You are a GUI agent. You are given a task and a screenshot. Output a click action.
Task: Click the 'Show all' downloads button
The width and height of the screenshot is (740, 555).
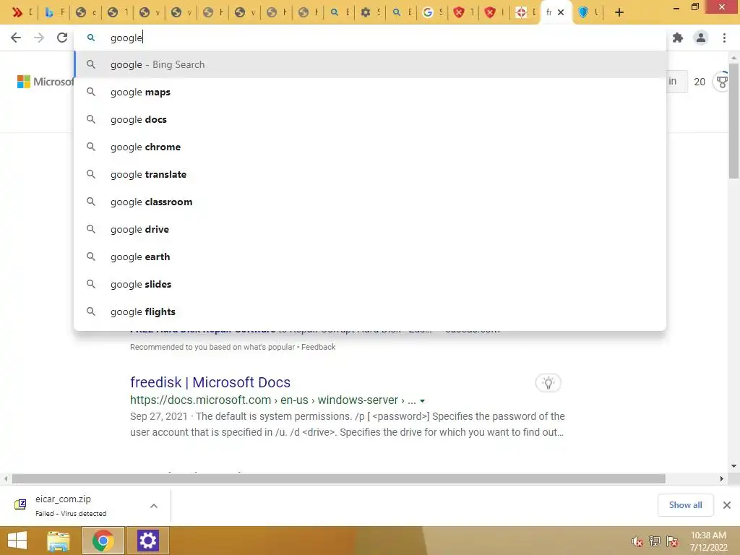pos(685,505)
